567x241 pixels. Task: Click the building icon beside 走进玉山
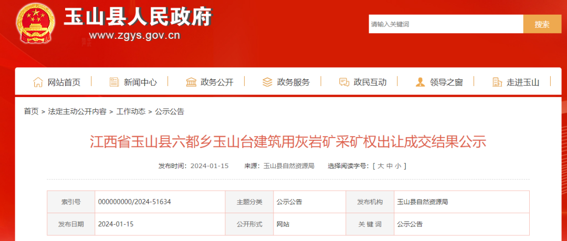tap(497, 82)
